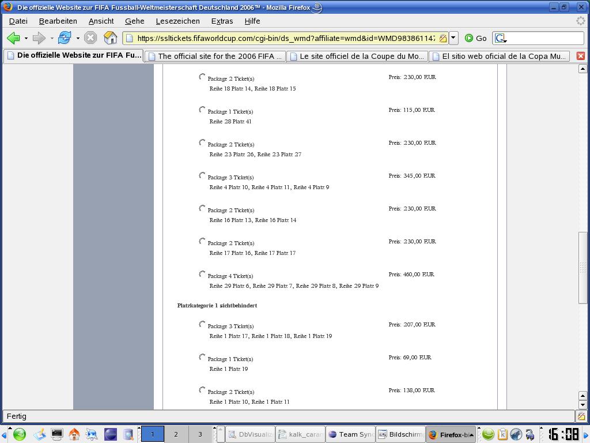Open the Back button history dropdown
The height and width of the screenshot is (443, 590).
point(26,38)
